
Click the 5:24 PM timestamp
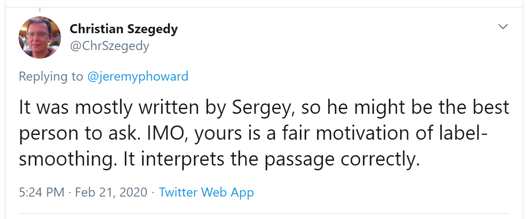point(41,192)
